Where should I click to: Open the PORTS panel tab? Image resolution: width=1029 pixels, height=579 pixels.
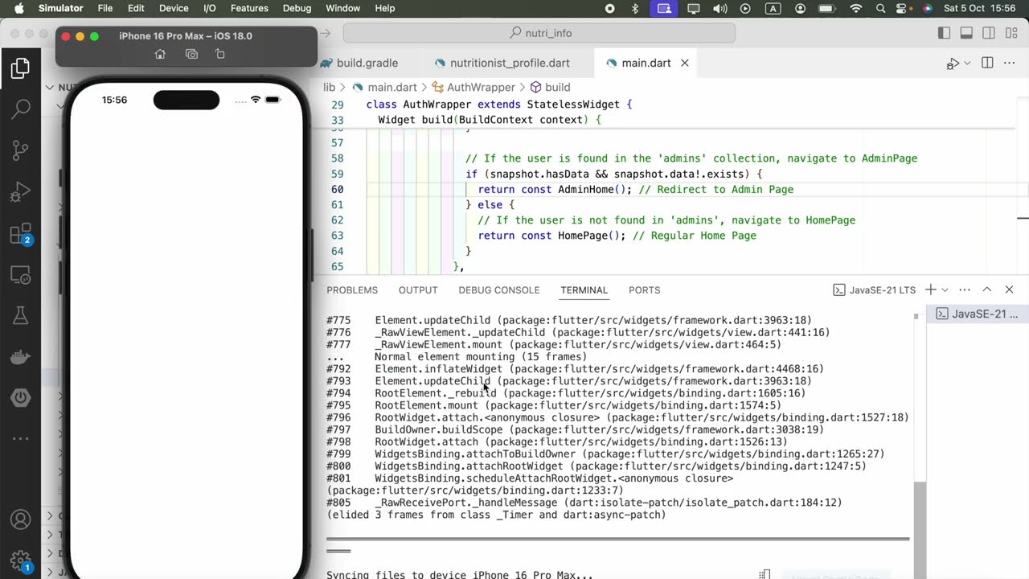pyautogui.click(x=644, y=290)
